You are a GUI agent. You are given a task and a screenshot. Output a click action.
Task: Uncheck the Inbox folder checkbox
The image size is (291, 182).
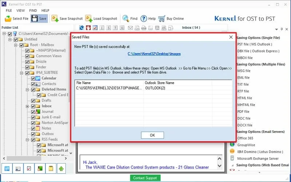(33, 106)
